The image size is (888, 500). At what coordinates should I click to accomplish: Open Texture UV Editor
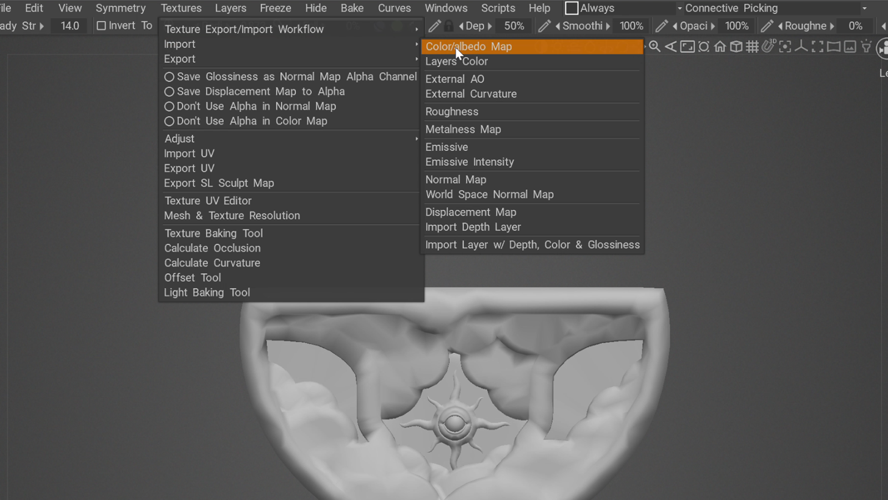coord(208,201)
